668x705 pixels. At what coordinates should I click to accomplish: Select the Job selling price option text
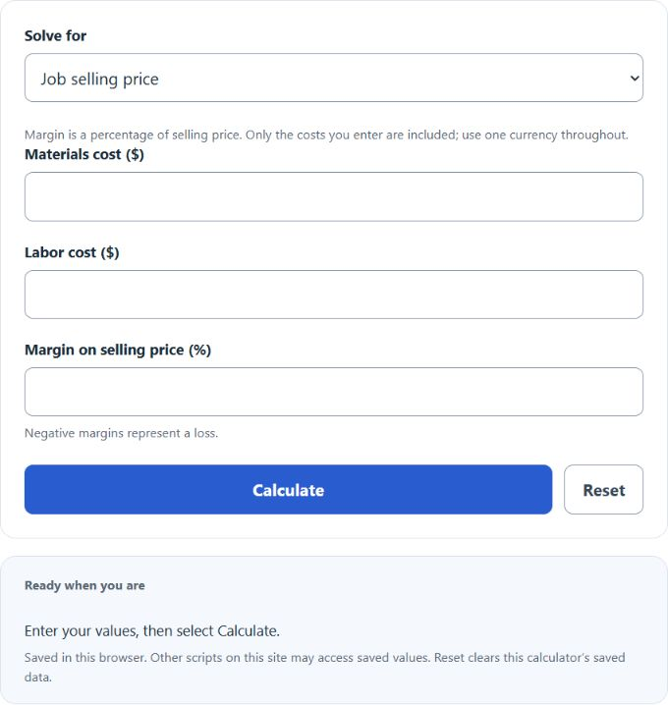point(99,80)
